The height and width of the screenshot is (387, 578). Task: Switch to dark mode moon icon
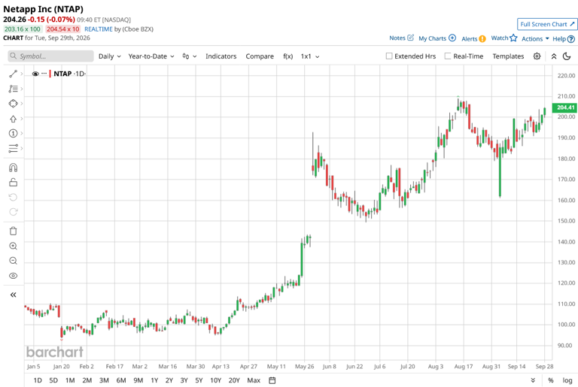click(567, 56)
